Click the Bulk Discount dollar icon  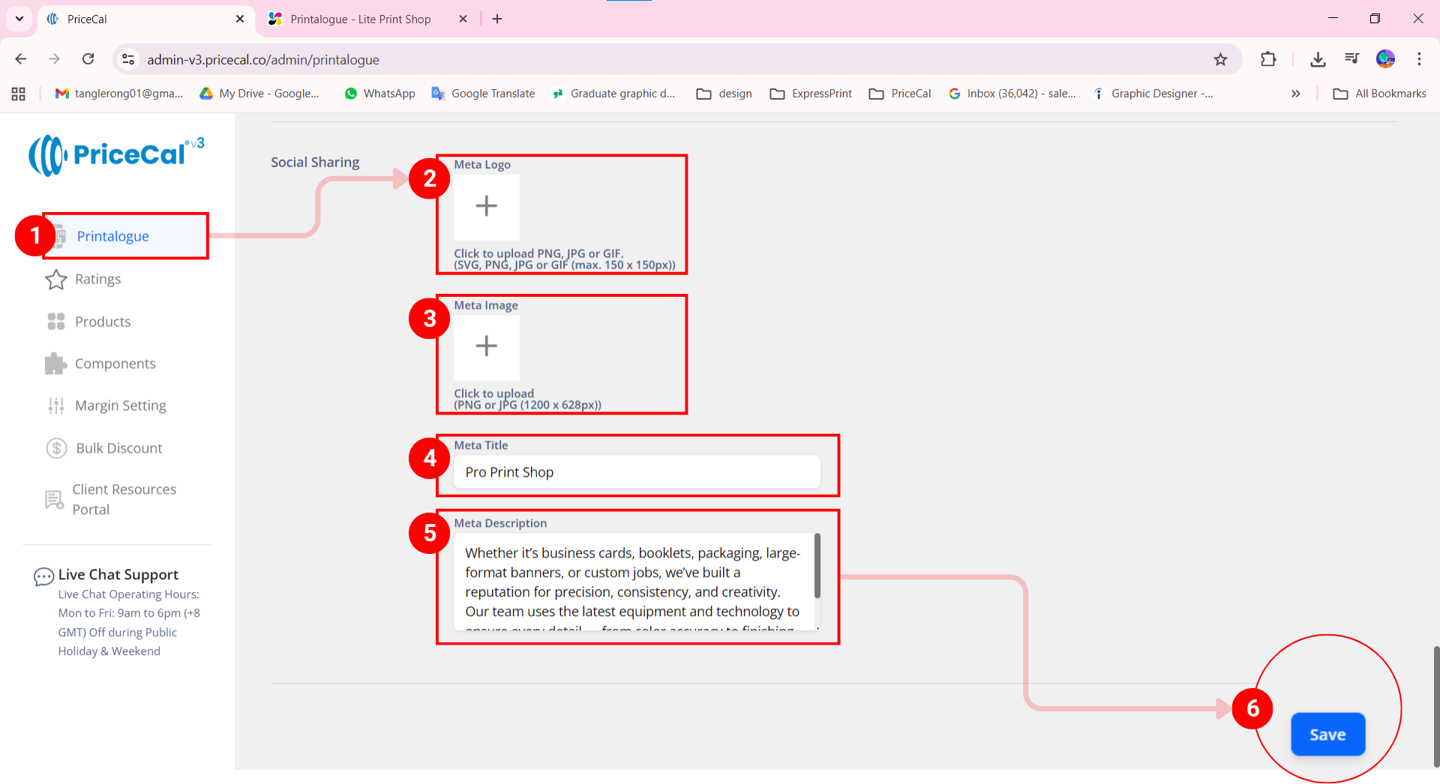coord(56,448)
